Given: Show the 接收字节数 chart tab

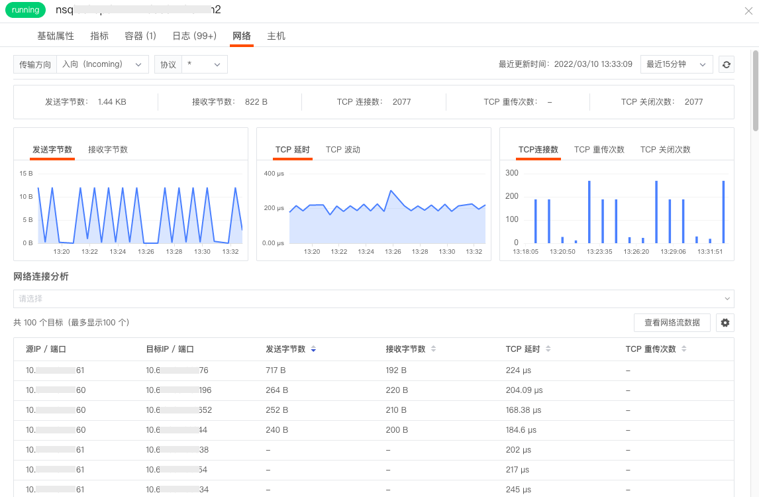Looking at the screenshot, I should point(108,150).
